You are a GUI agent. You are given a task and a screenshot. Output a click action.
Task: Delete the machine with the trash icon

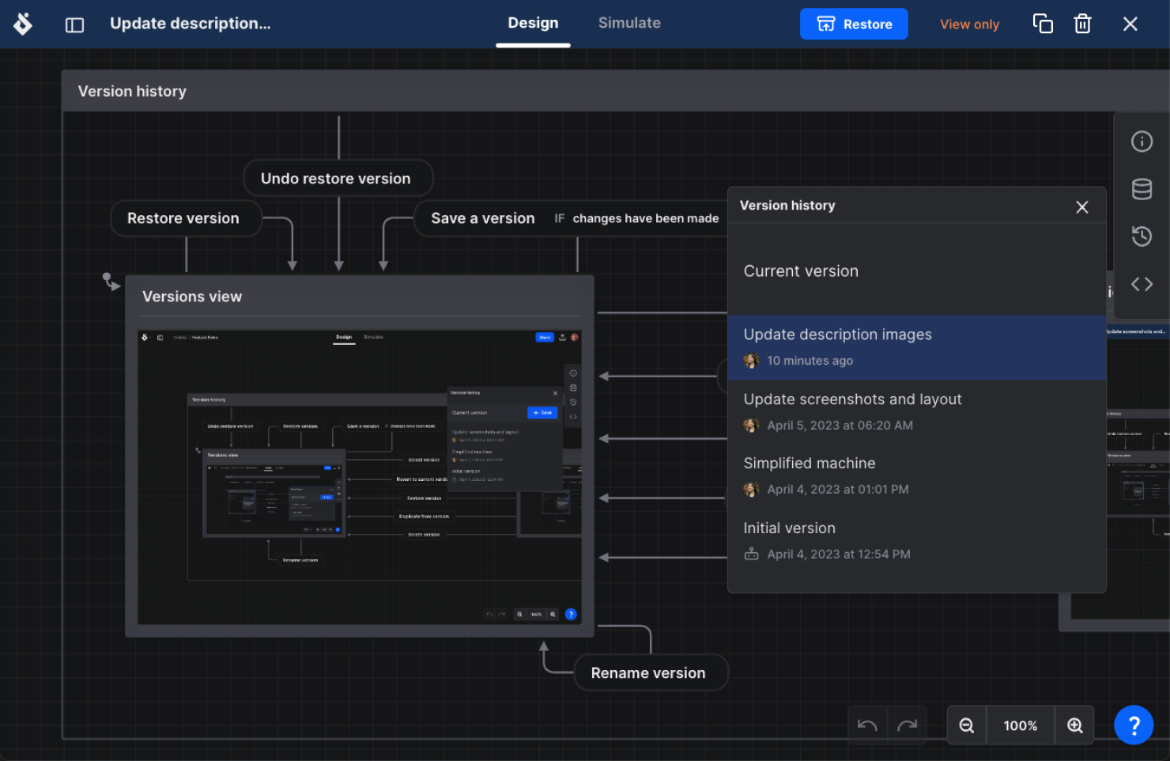pyautogui.click(x=1082, y=24)
